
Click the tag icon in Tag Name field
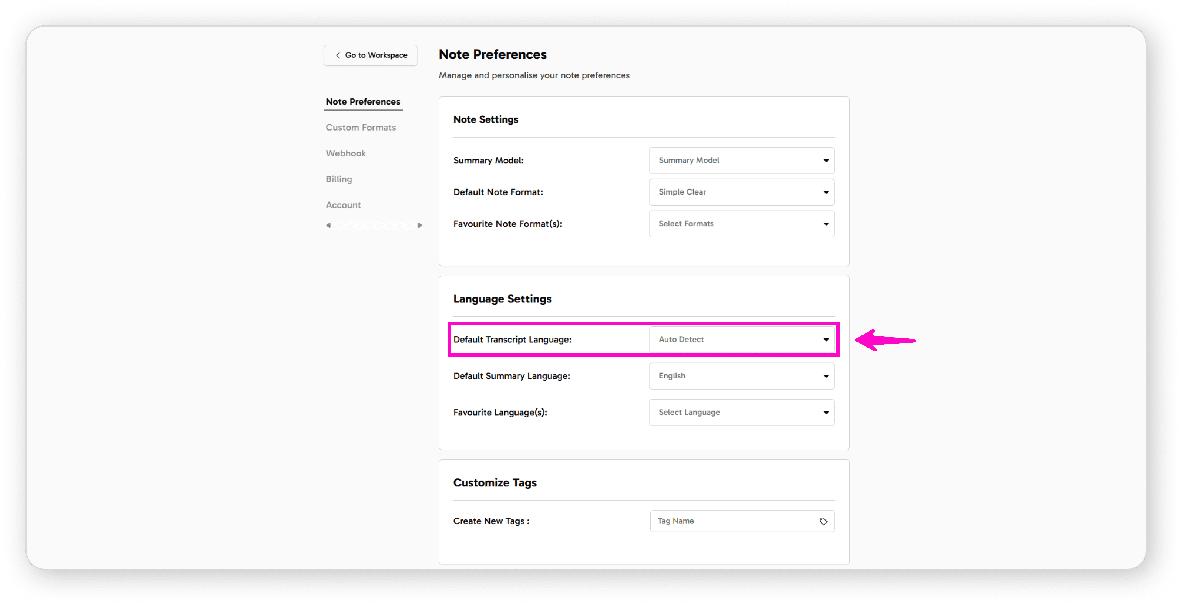823,521
